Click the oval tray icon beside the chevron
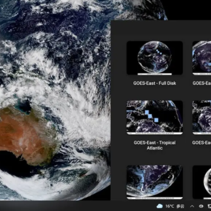This screenshot has width=211, height=211. 201,206
